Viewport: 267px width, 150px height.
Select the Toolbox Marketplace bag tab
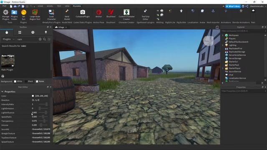tap(7, 32)
